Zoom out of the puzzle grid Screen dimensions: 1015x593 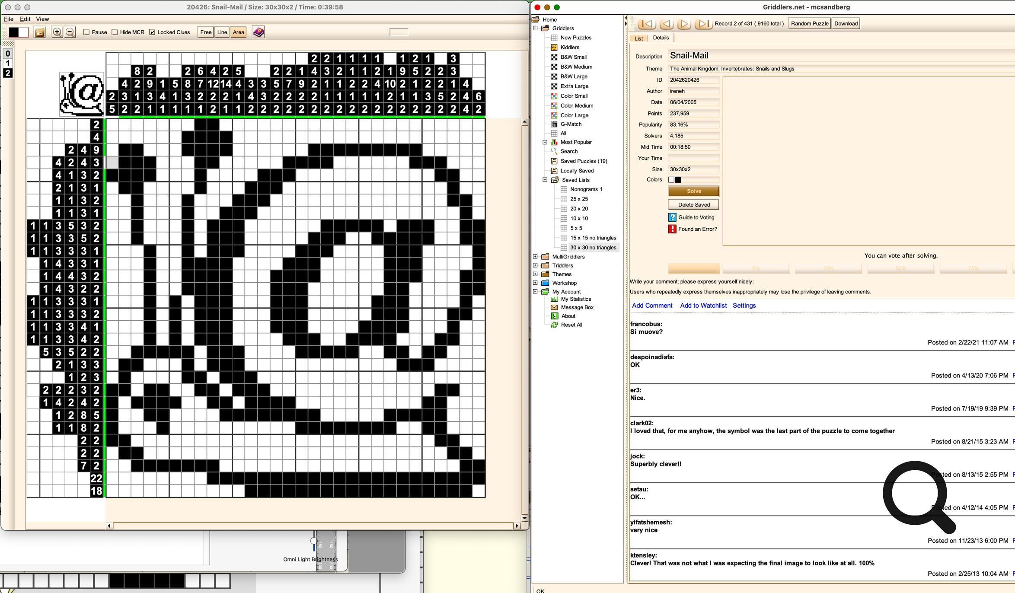(70, 32)
